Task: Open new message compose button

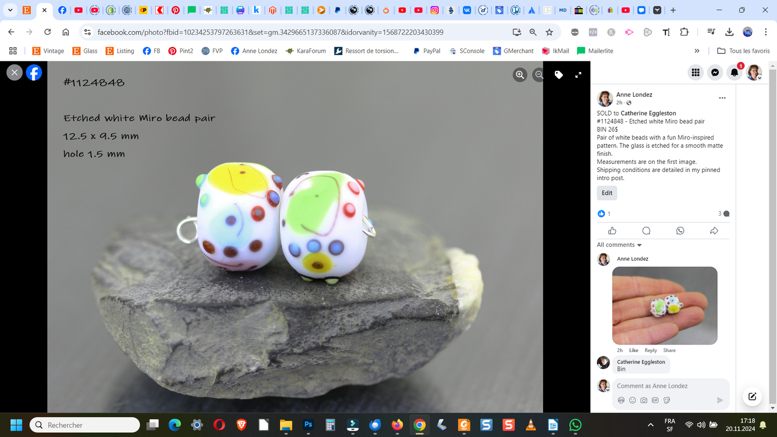Action: (x=752, y=397)
